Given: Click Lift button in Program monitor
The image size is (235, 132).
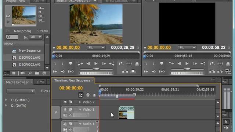Looking at the screenshot, I should (x=212, y=71).
